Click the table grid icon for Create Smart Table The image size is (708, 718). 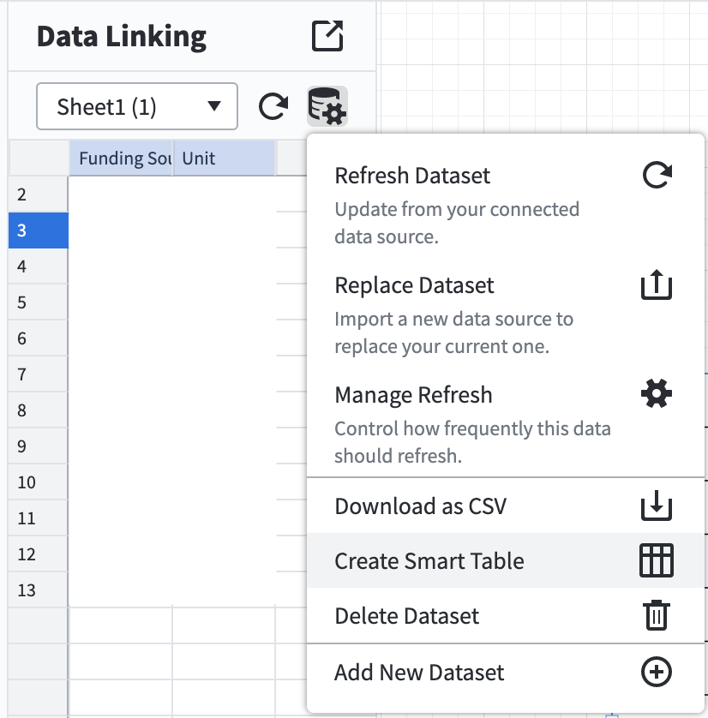tap(656, 560)
